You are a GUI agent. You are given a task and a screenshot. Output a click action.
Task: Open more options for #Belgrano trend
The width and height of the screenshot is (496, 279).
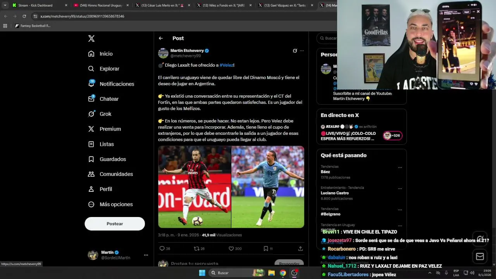(400, 210)
